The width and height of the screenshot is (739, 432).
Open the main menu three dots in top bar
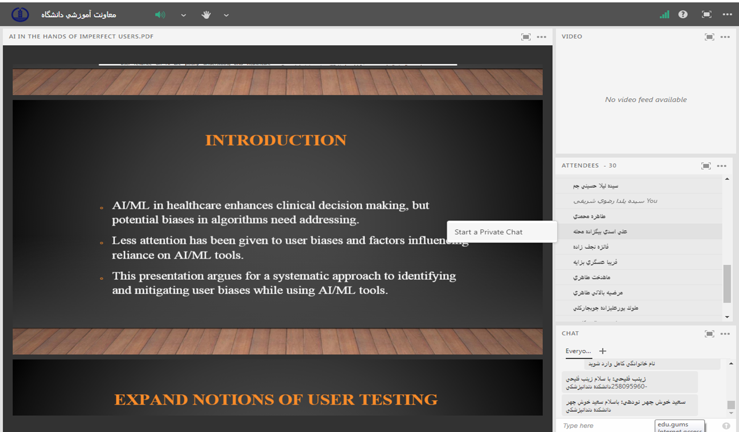point(727,15)
